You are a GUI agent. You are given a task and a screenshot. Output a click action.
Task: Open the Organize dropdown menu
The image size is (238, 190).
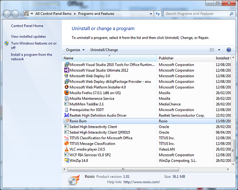pyautogui.click(x=75, y=50)
